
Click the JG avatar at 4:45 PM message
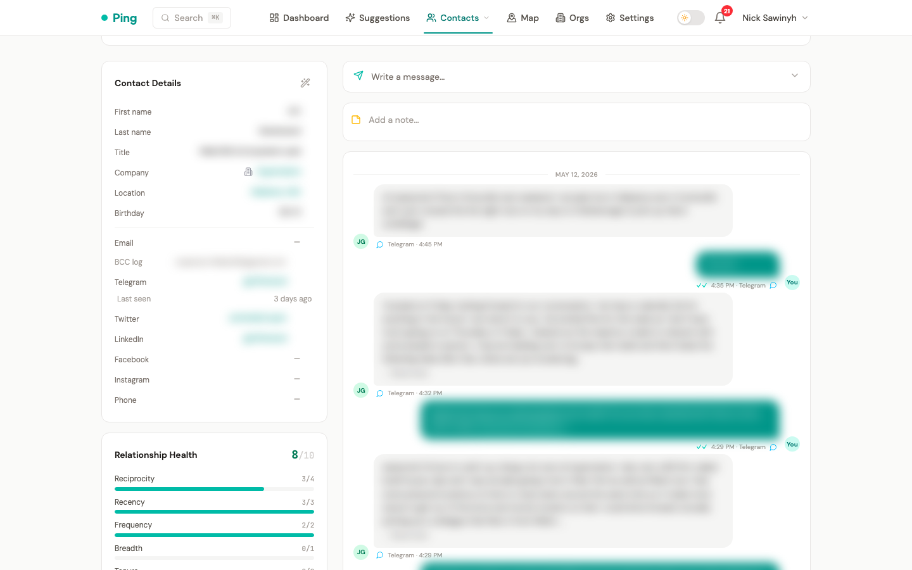[x=361, y=241]
